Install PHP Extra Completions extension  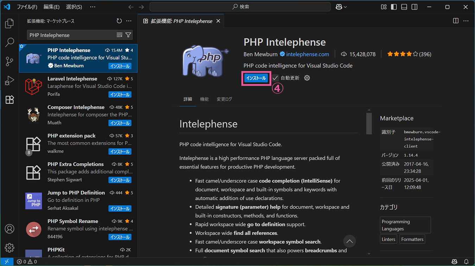pos(120,180)
